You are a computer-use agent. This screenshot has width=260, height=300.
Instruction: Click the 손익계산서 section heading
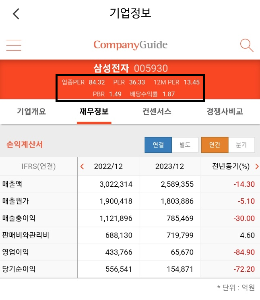[x=25, y=144]
